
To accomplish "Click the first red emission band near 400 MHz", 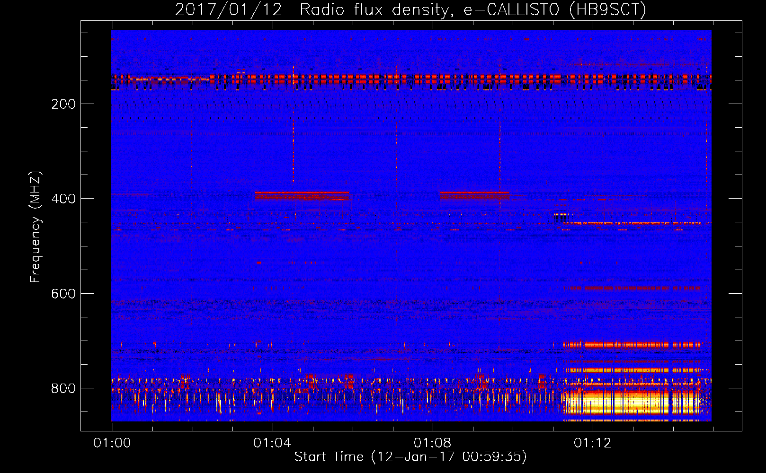I will point(302,196).
